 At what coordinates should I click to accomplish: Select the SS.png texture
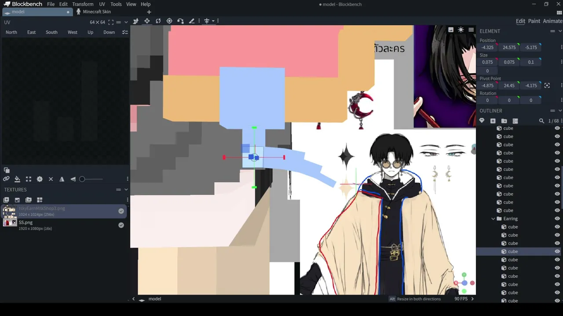tap(65, 225)
